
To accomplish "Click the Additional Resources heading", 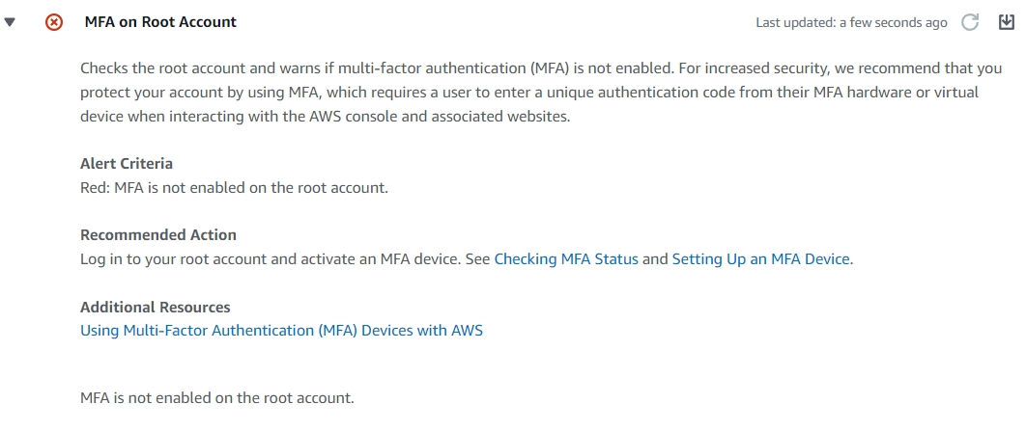I will click(156, 307).
